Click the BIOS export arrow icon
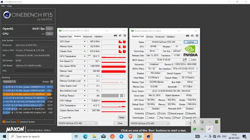The image size is (250, 140). [x=185, y=60]
